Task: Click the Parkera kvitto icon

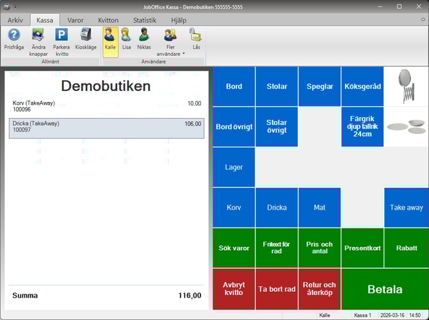Action: [x=61, y=35]
